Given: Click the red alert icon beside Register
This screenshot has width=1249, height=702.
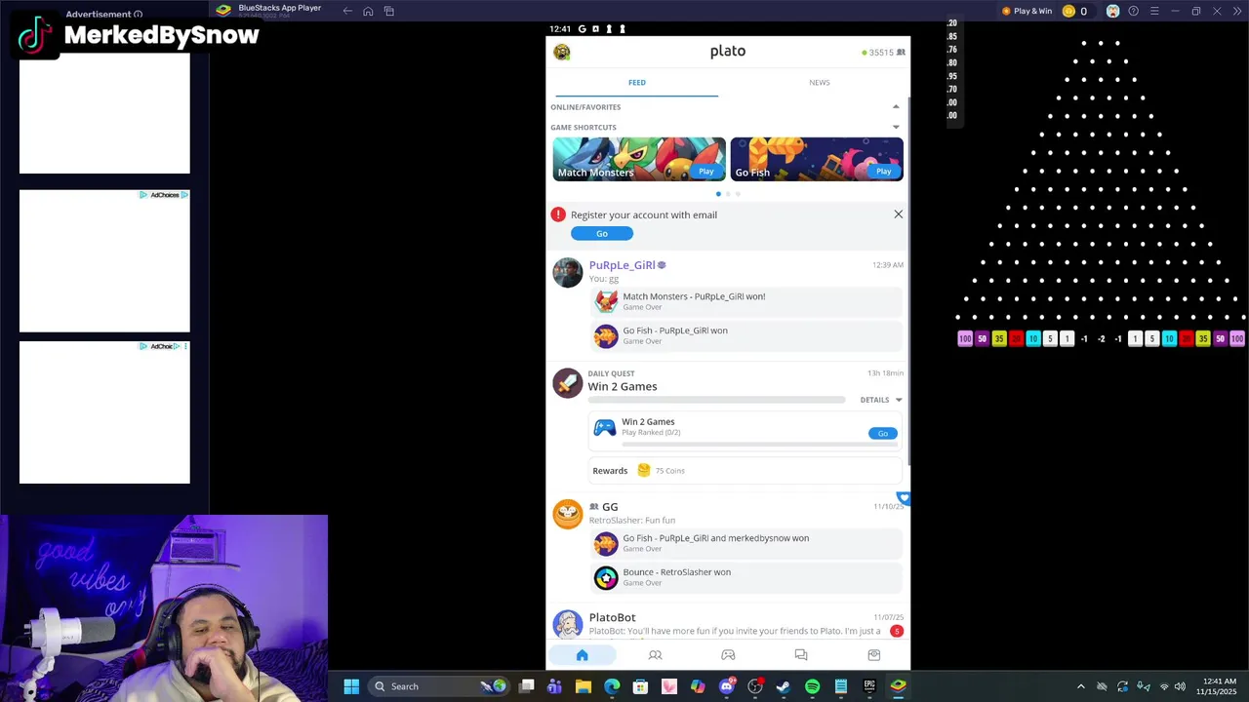Looking at the screenshot, I should point(558,214).
